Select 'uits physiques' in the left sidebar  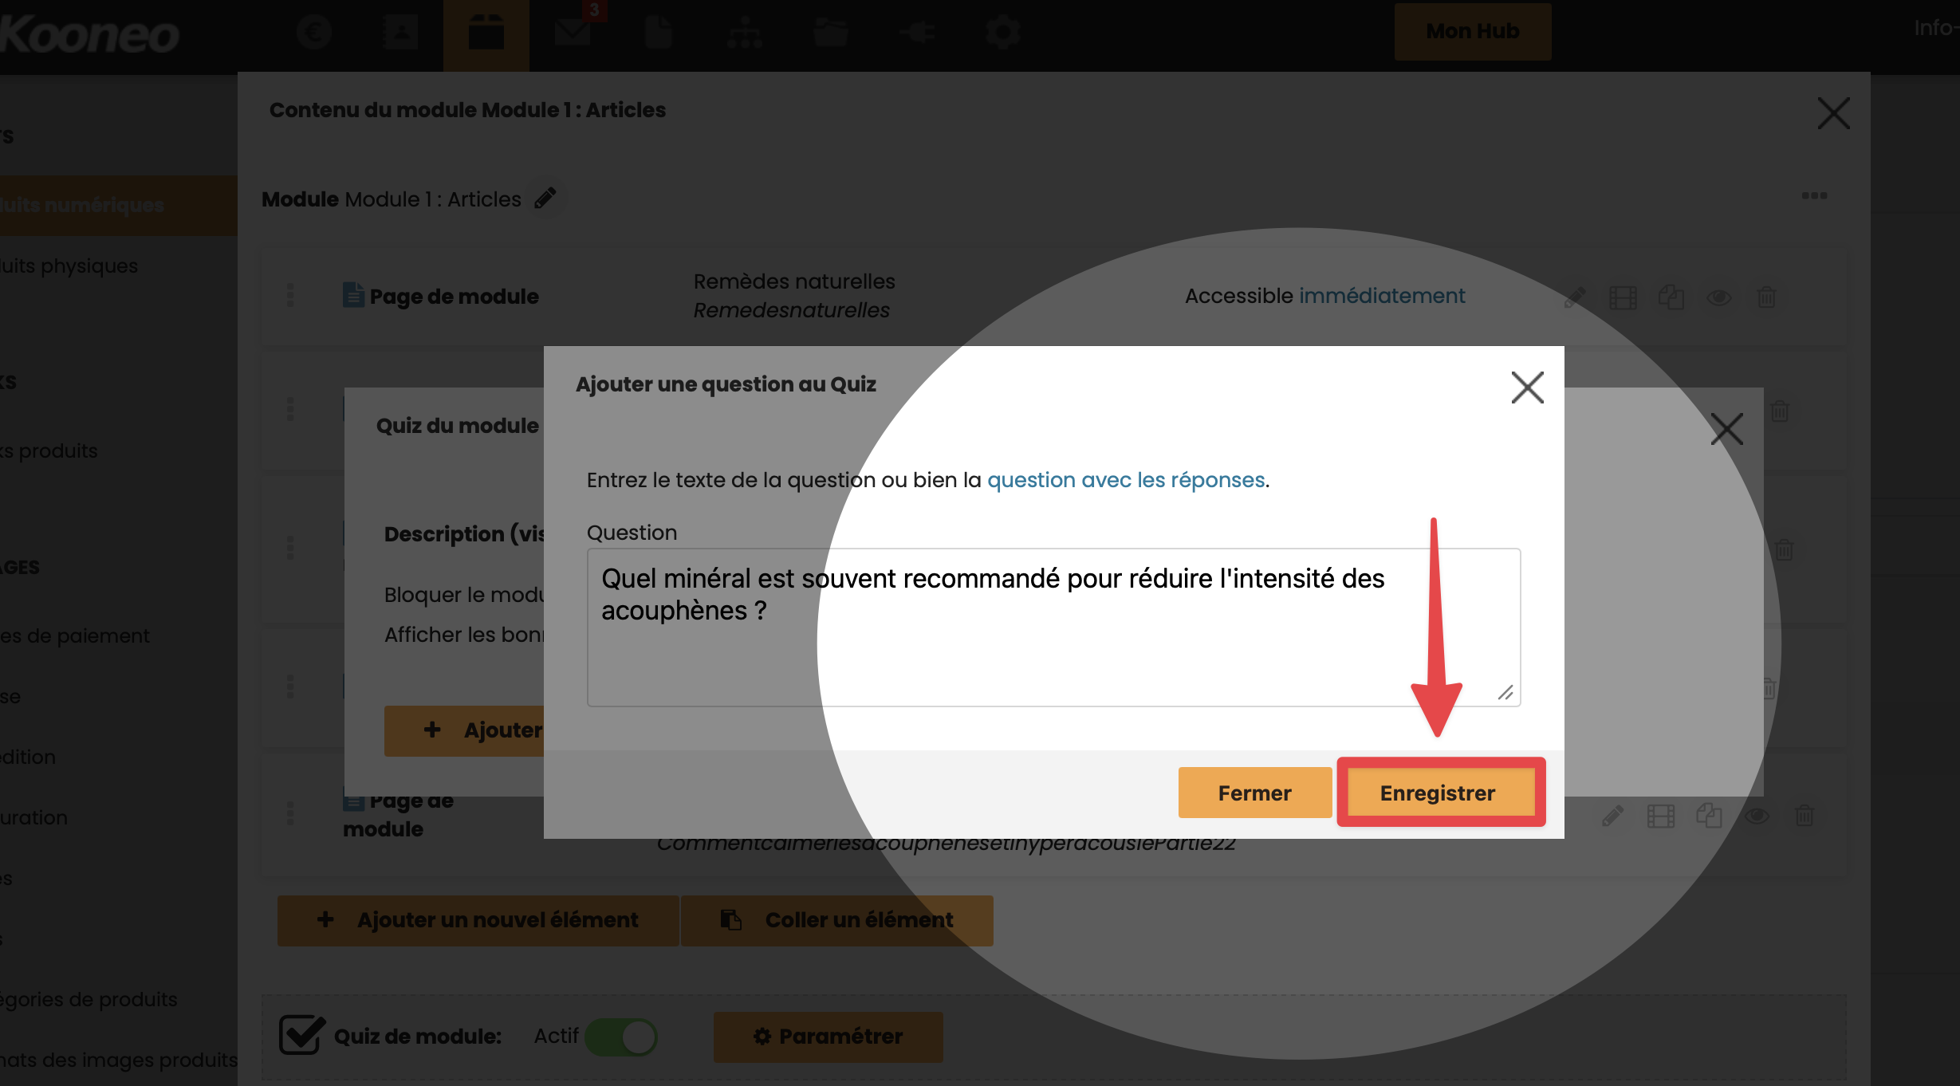pos(69,266)
